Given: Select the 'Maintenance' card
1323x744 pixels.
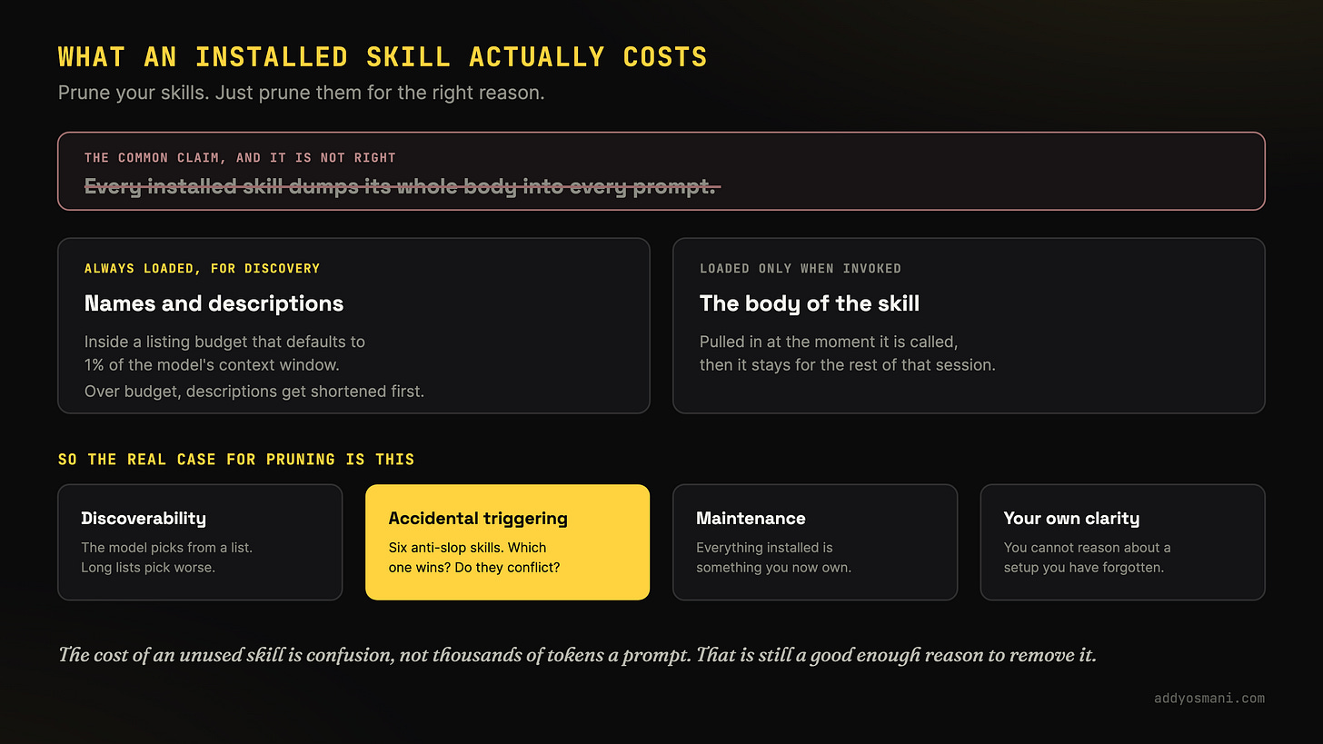Looking at the screenshot, I should pyautogui.click(x=815, y=542).
